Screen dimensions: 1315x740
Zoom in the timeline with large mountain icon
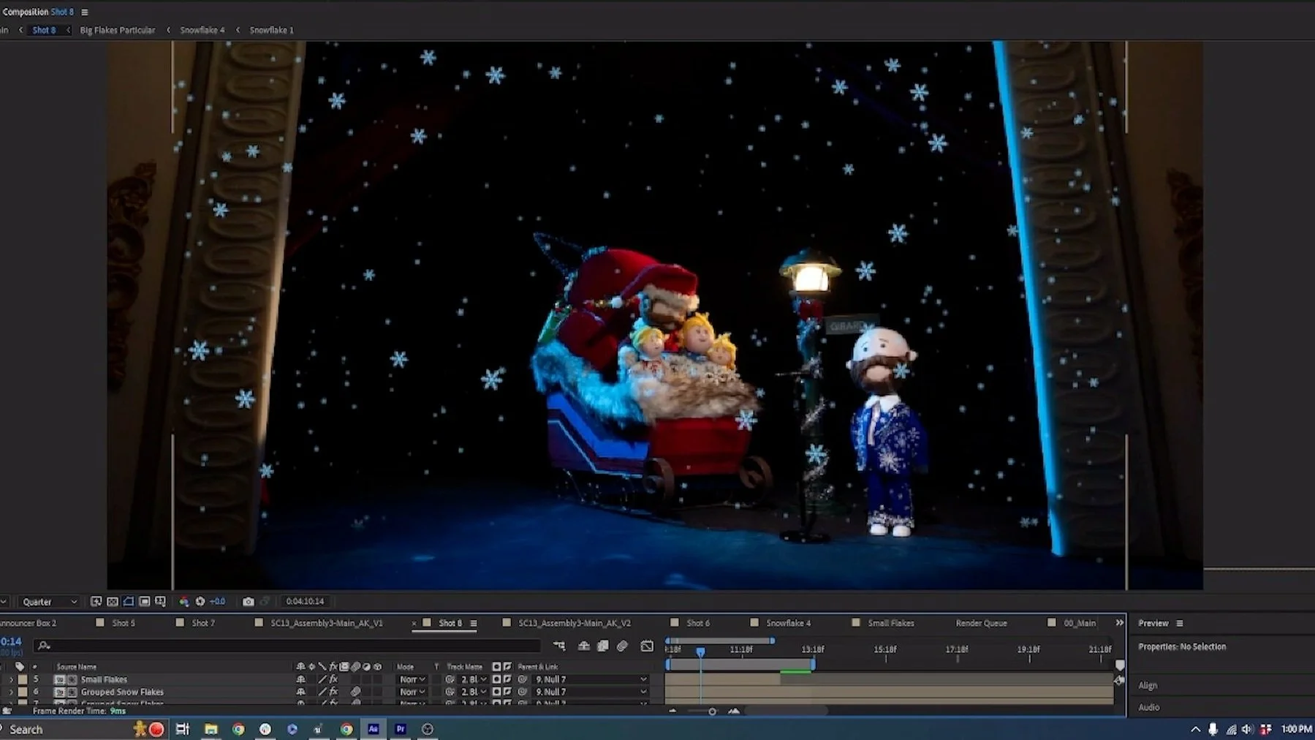pyautogui.click(x=734, y=711)
